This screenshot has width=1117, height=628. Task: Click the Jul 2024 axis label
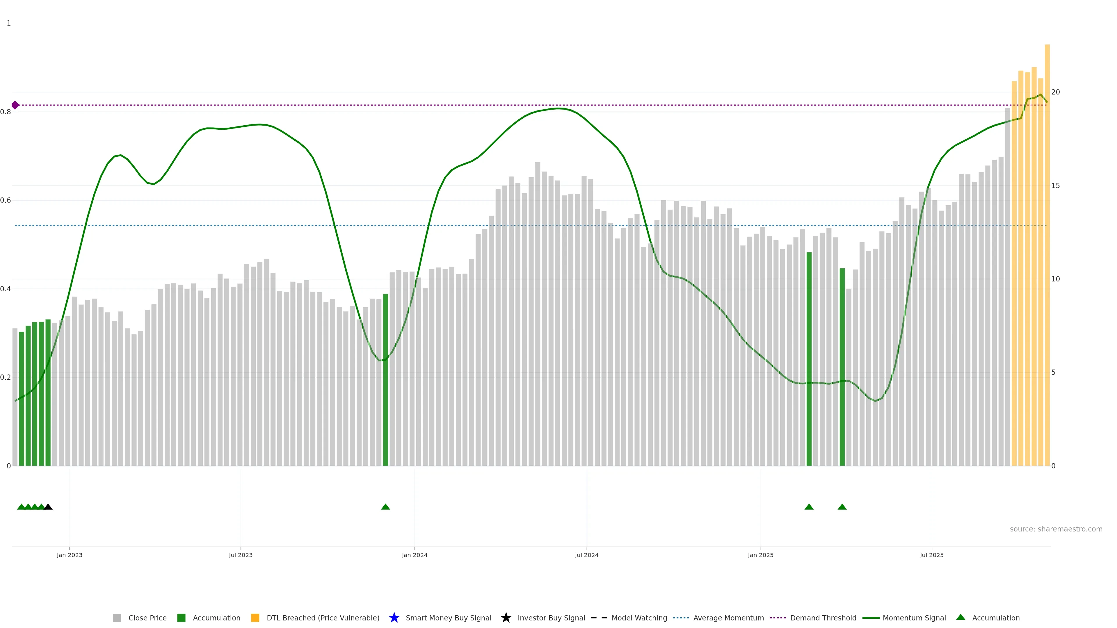click(586, 555)
